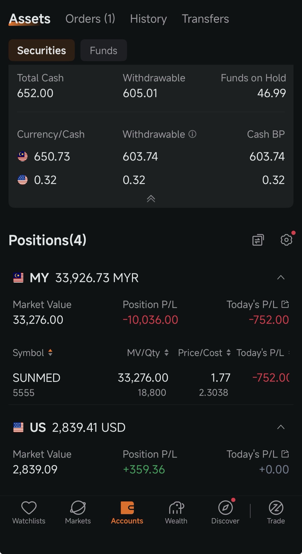This screenshot has height=554, width=302.
Task: Sort positions by Price/Cost
Action: [204, 353]
